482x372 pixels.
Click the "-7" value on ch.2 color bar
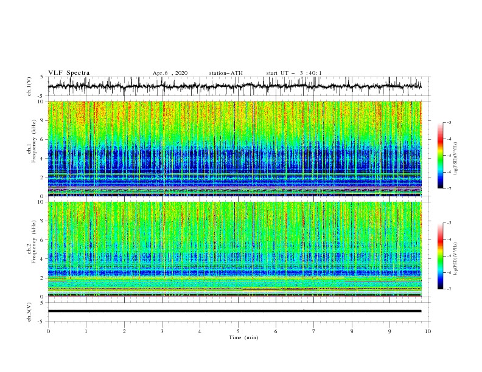(x=449, y=289)
